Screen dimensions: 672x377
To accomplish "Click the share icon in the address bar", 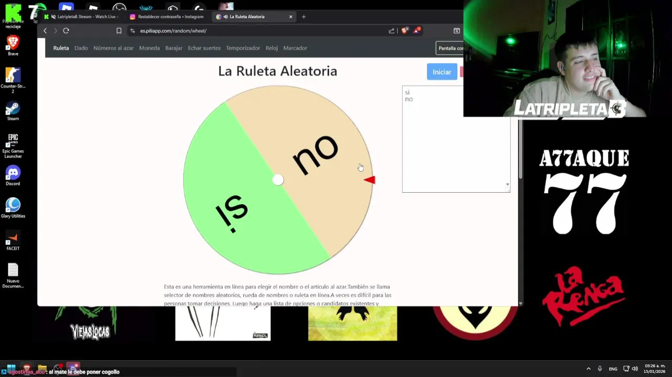I will point(391,31).
